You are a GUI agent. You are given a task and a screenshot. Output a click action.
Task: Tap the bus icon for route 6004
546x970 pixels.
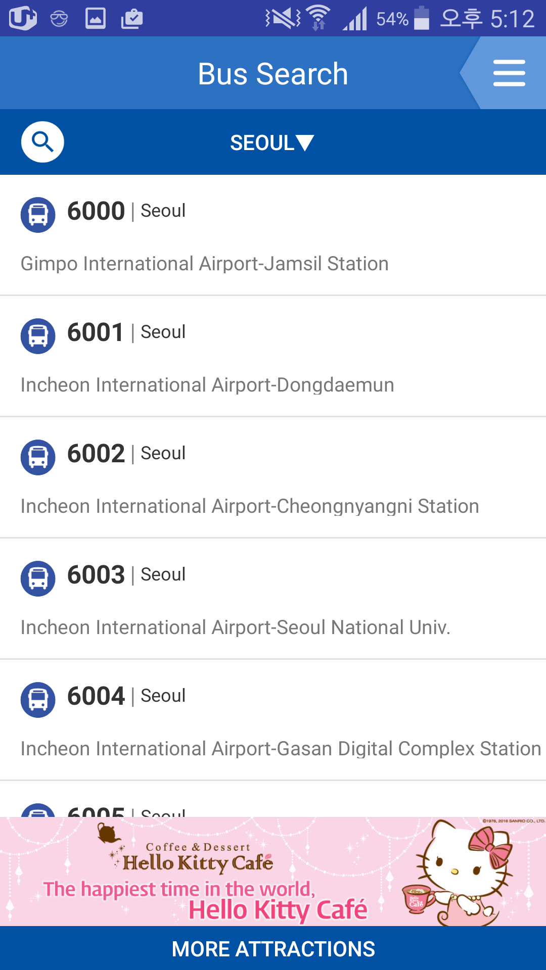[38, 700]
